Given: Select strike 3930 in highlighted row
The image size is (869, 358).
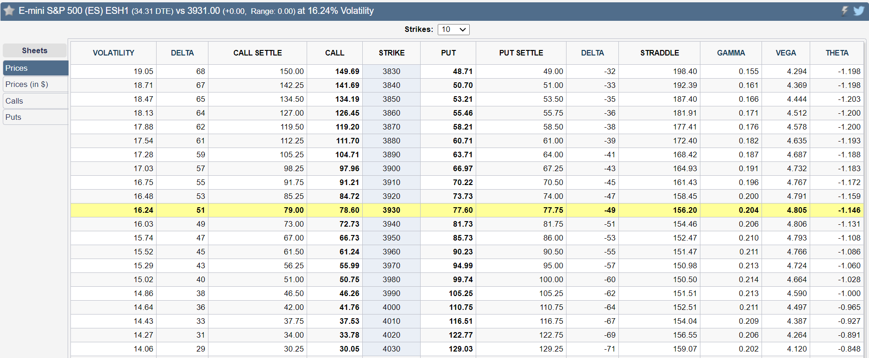Looking at the screenshot, I should (x=391, y=210).
